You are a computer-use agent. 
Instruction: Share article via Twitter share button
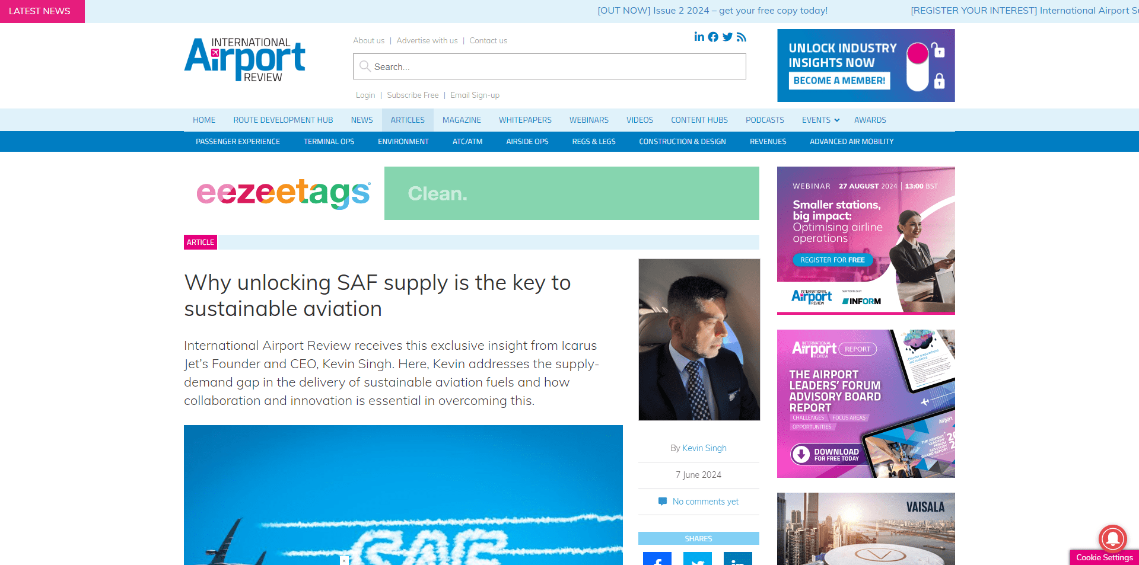tap(698, 558)
